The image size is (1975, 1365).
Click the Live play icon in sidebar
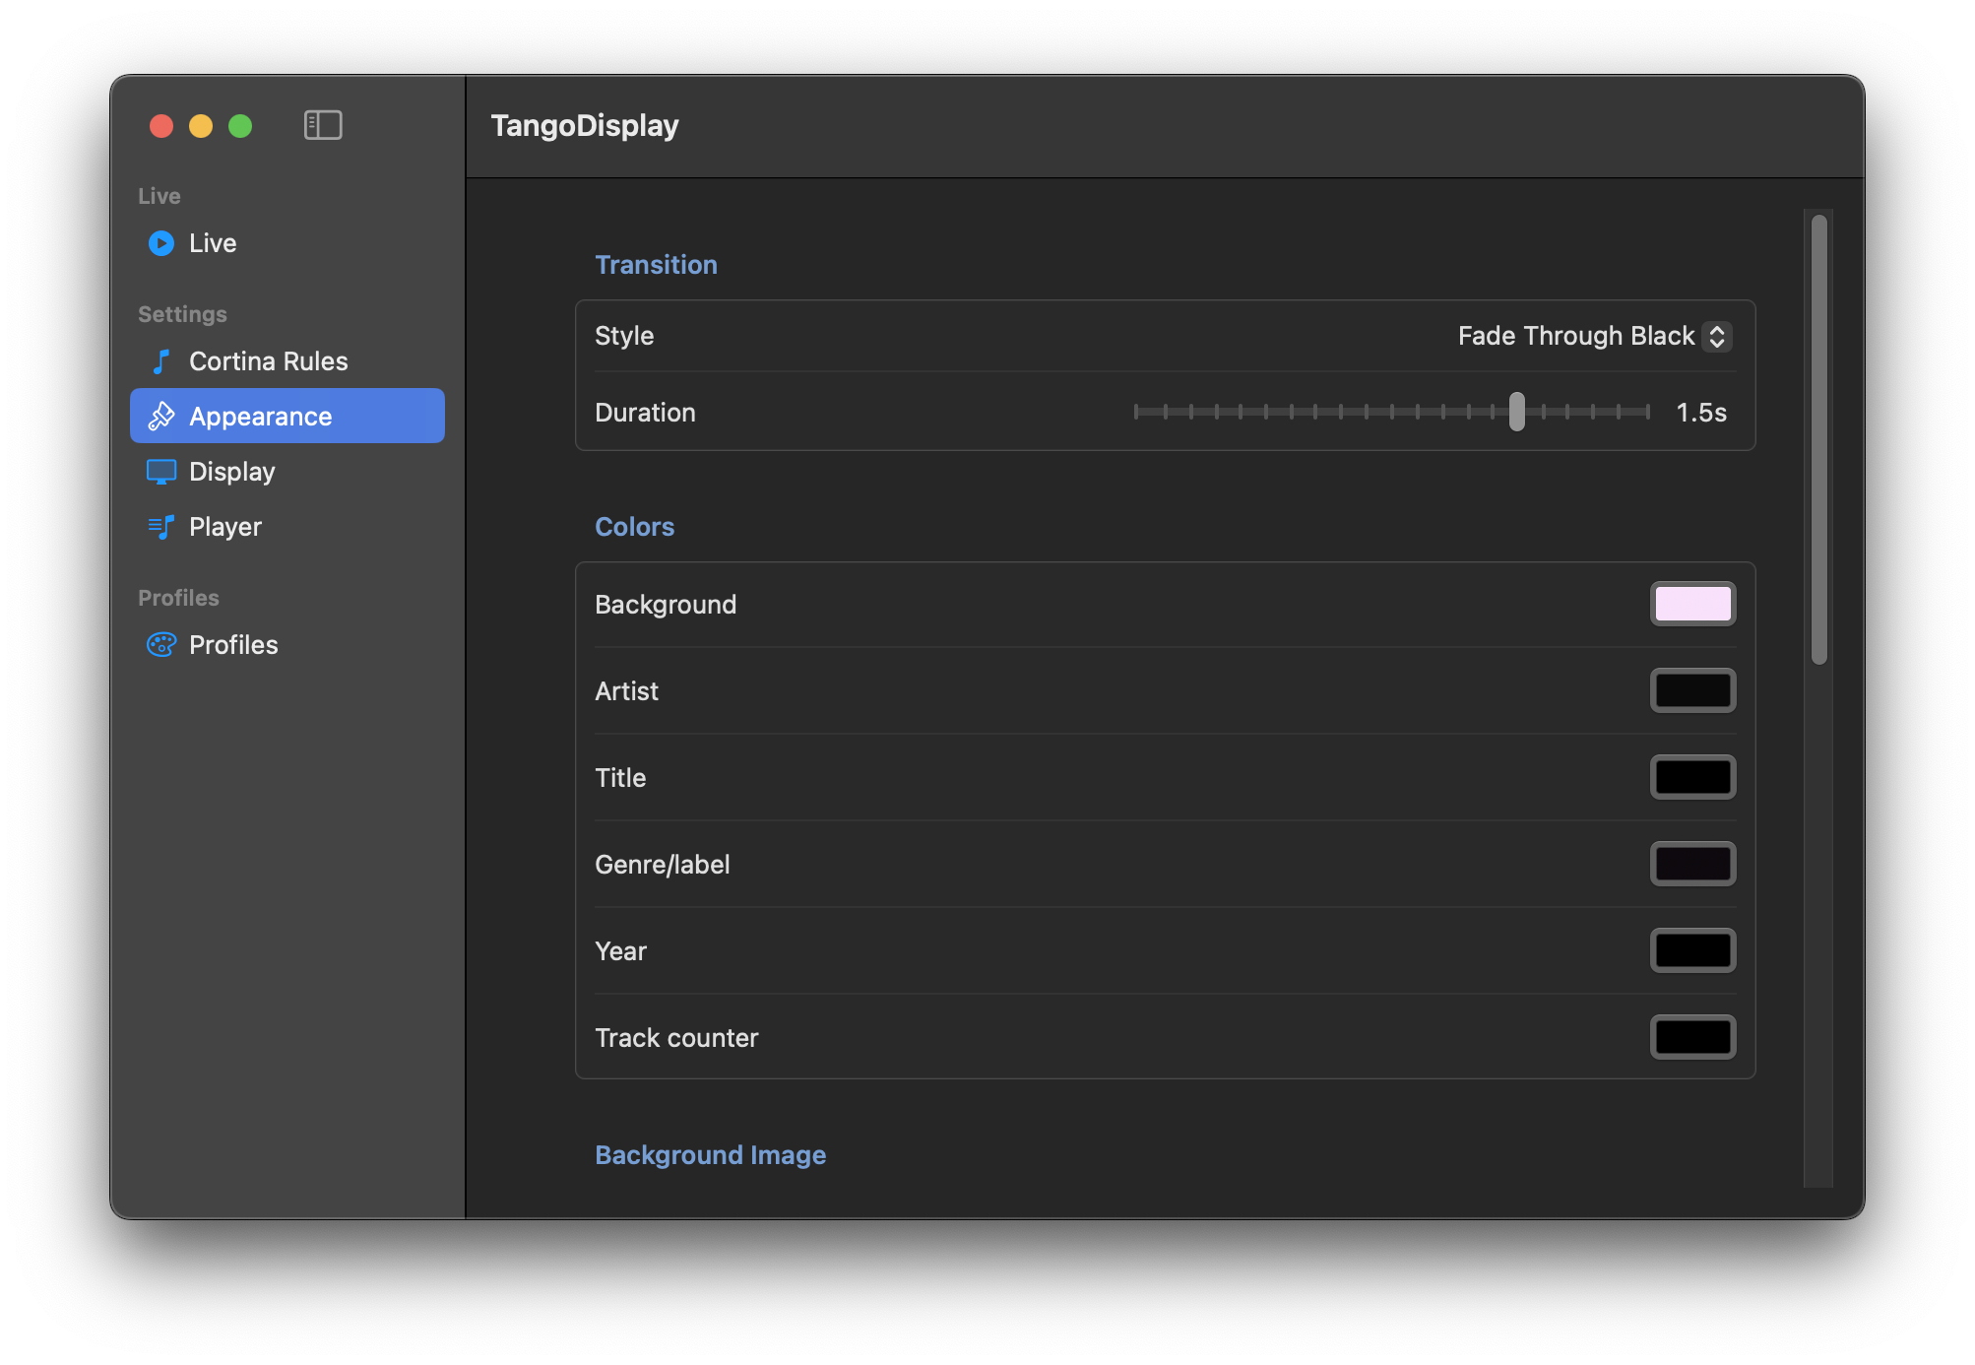click(x=161, y=243)
